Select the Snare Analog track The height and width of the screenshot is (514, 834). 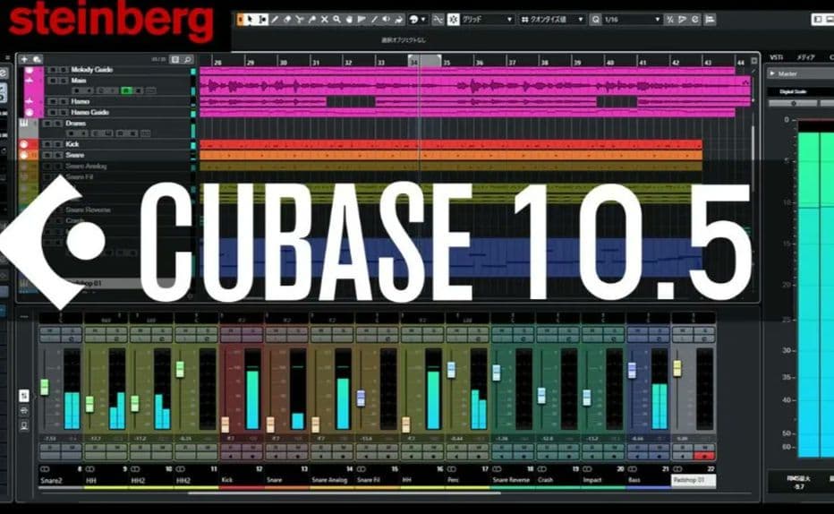click(86, 167)
